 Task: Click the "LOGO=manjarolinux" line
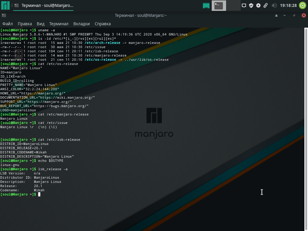[18, 110]
